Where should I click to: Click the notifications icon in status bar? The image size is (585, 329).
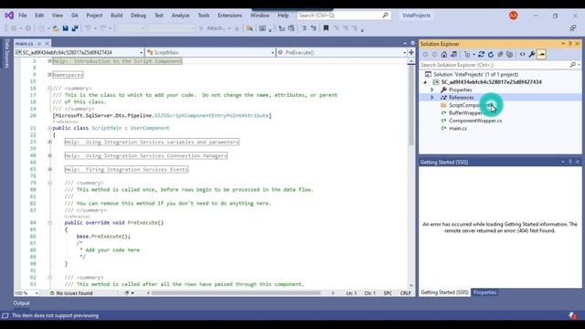point(573,315)
